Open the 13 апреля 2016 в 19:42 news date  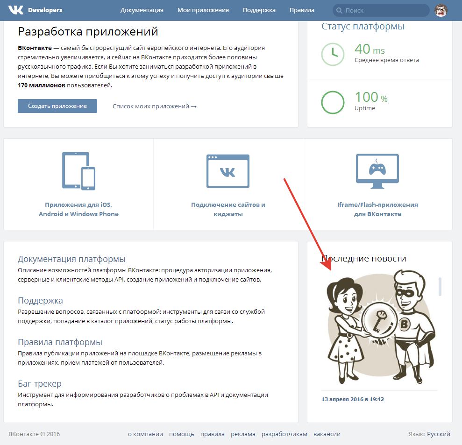pyautogui.click(x=353, y=399)
